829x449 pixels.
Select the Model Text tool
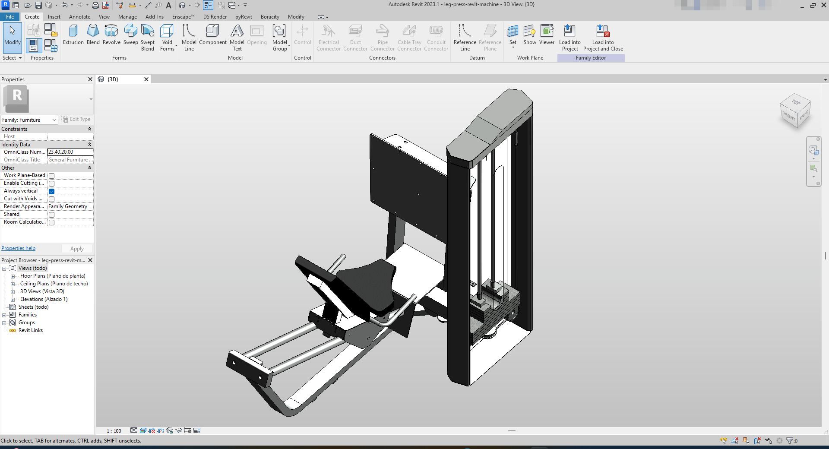[237, 38]
